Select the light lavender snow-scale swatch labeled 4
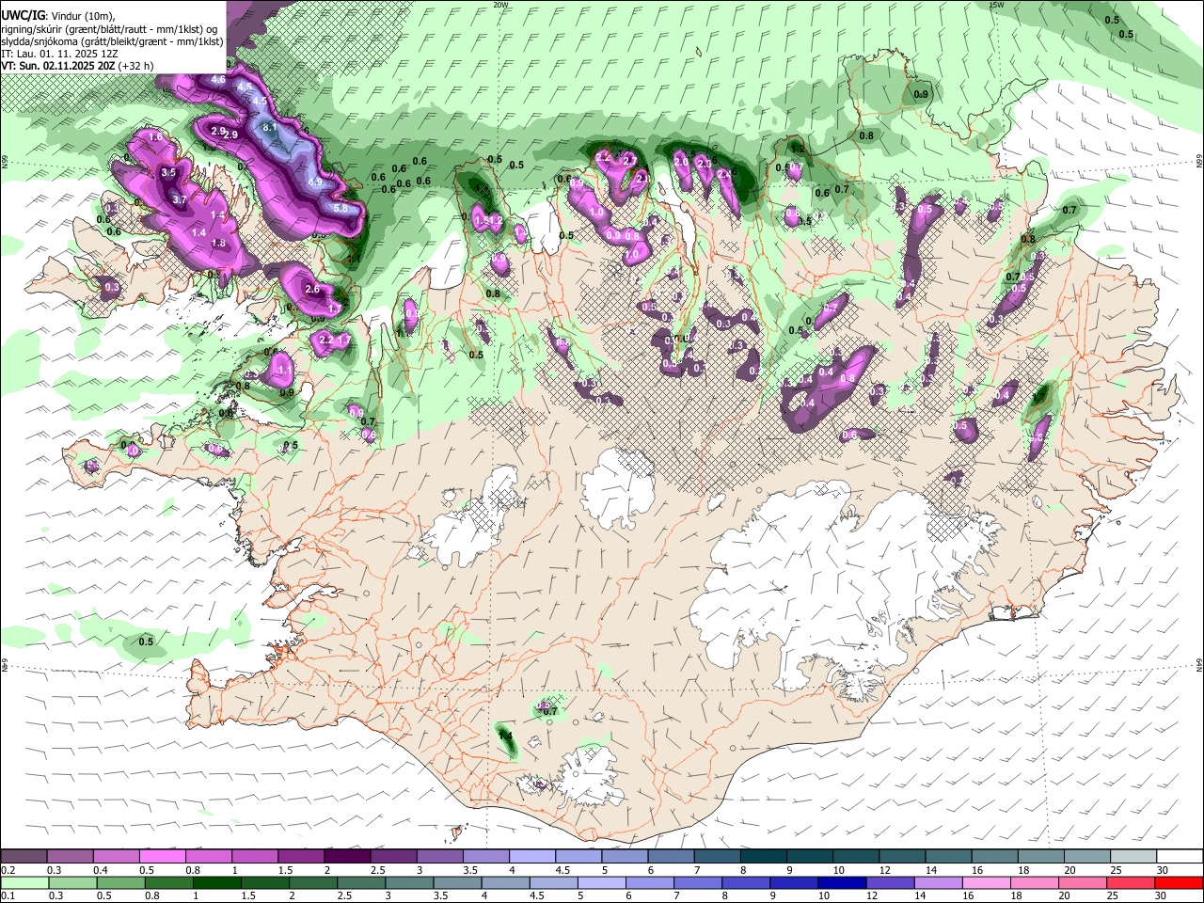Viewport: 1204px width, 903px height. pyautogui.click(x=531, y=857)
